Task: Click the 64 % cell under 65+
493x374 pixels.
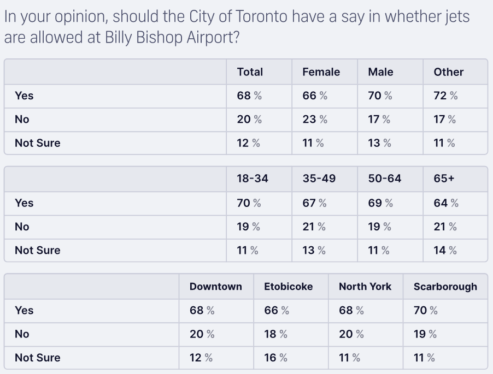Action: click(x=446, y=203)
